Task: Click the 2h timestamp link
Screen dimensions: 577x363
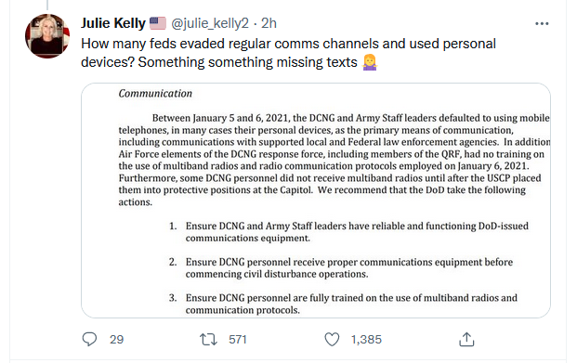Action: (269, 23)
